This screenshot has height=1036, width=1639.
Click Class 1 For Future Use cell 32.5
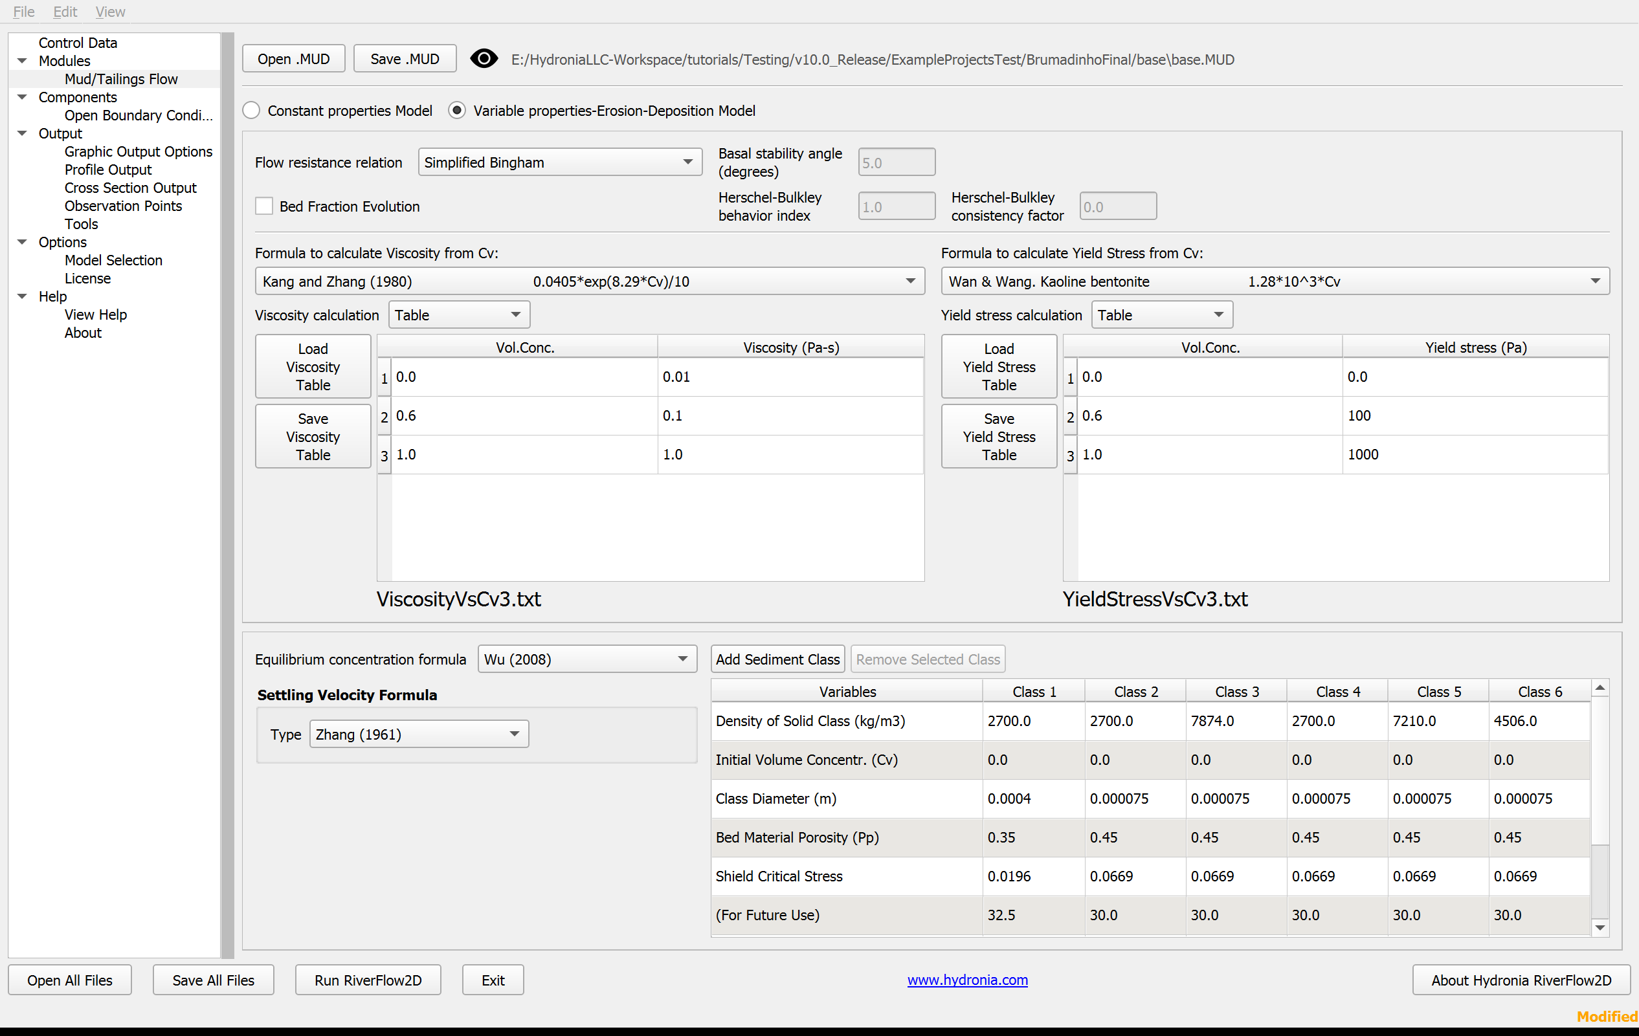point(1033,915)
